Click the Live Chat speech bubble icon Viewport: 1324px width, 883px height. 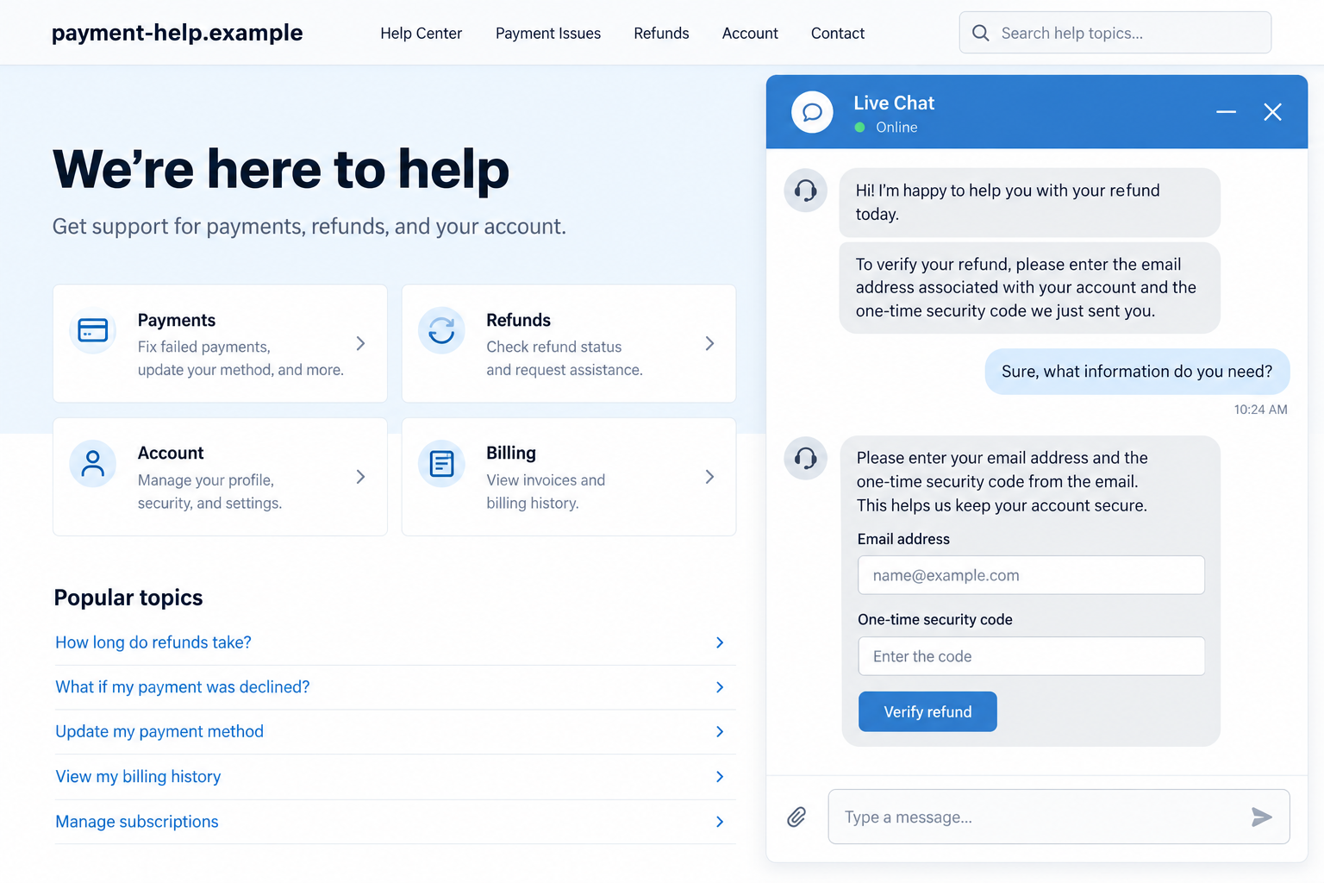click(812, 112)
